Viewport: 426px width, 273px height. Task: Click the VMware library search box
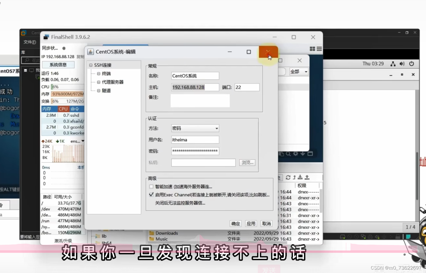(31, 60)
